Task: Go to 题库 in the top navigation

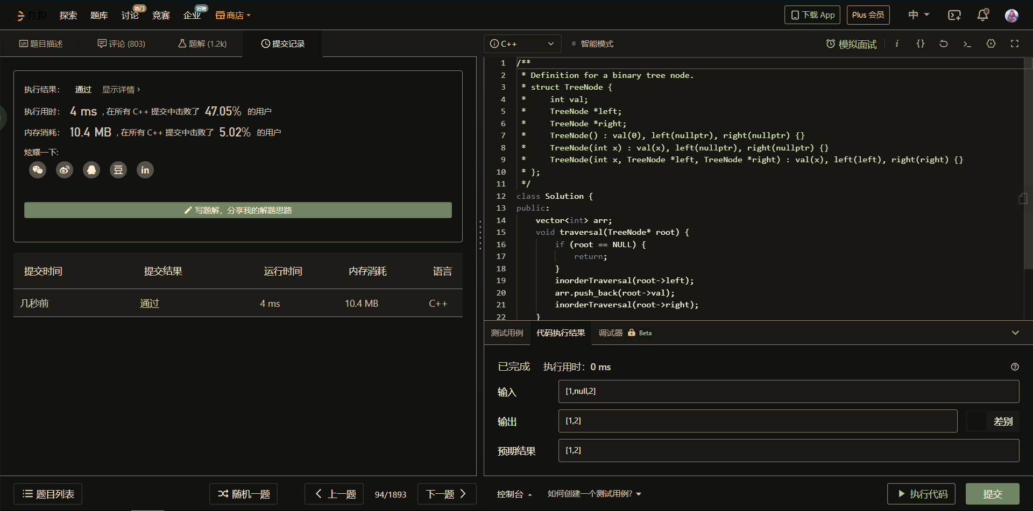Action: coord(99,15)
